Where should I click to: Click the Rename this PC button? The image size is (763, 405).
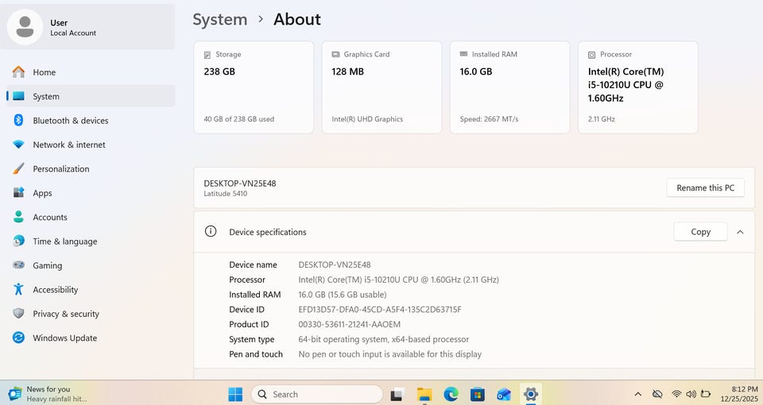click(x=705, y=188)
